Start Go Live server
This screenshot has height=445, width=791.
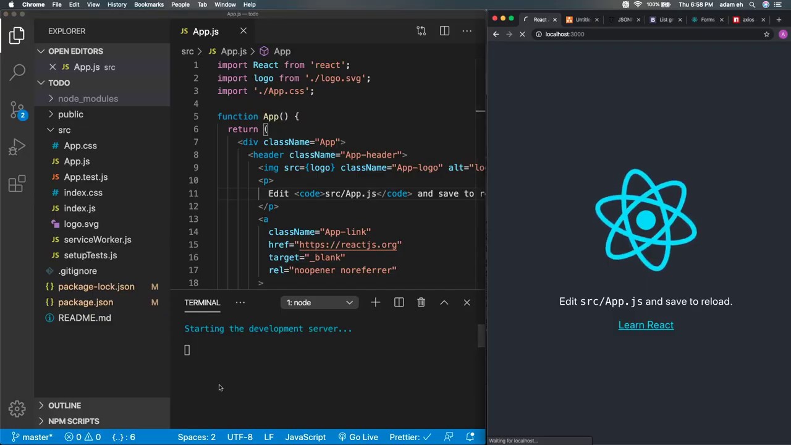(x=358, y=437)
